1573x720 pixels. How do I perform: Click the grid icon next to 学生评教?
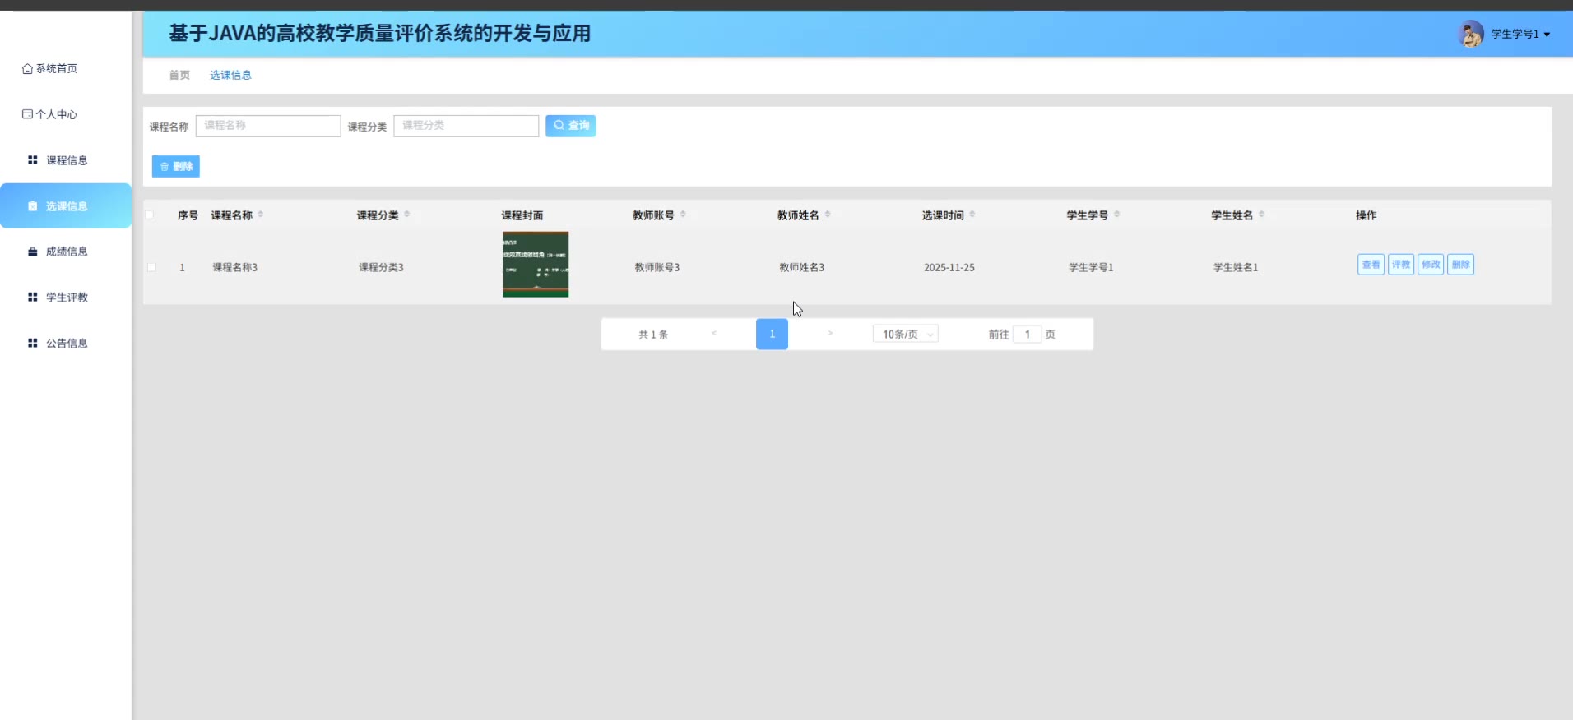(33, 298)
